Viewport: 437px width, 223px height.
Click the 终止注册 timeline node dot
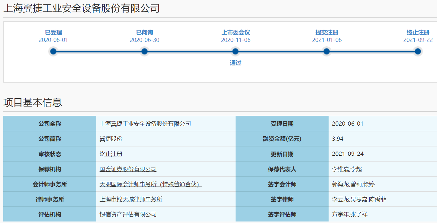tap(418, 52)
